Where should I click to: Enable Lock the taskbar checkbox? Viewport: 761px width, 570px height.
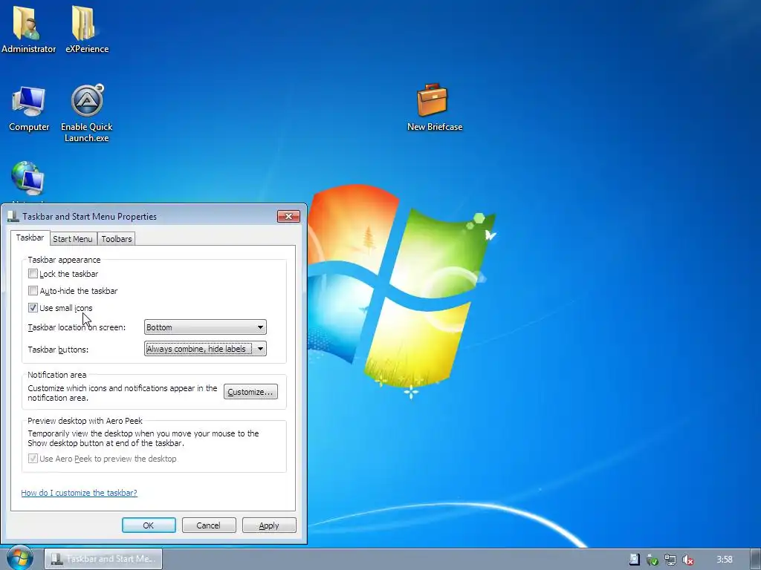tap(33, 274)
